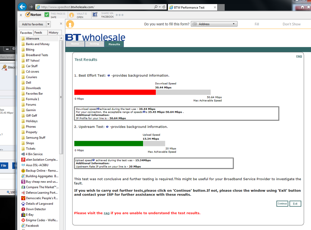Click the home icon at top right
This screenshot has height=230, width=311.
pyautogui.click(x=302, y=7)
